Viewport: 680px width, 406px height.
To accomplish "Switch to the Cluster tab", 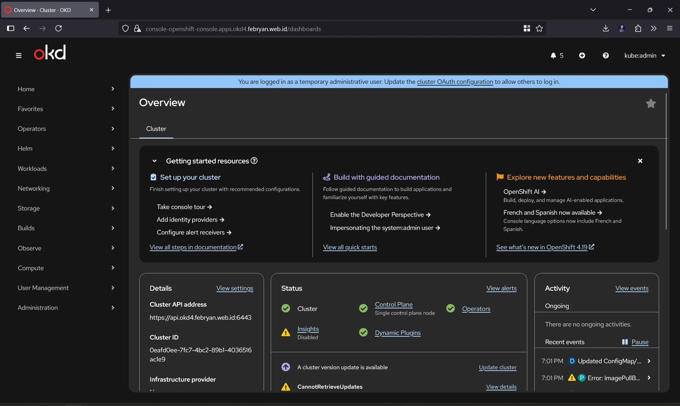I will click(156, 129).
